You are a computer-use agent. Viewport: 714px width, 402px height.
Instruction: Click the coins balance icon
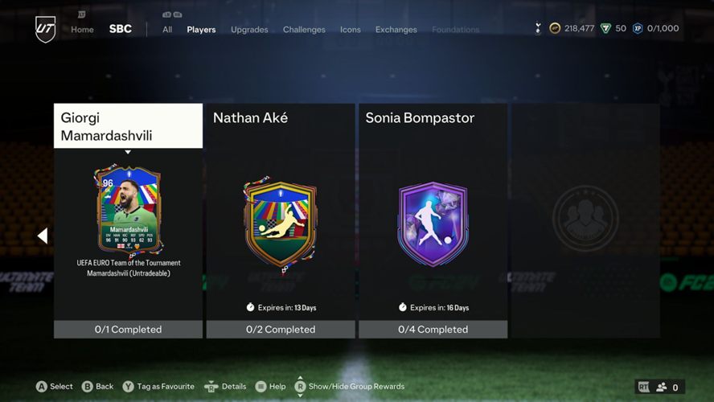click(x=555, y=28)
